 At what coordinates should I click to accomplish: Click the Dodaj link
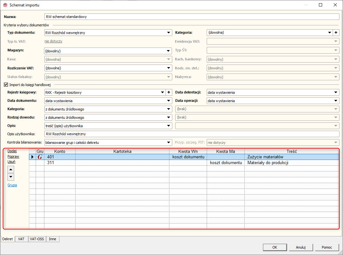pyautogui.click(x=12, y=151)
